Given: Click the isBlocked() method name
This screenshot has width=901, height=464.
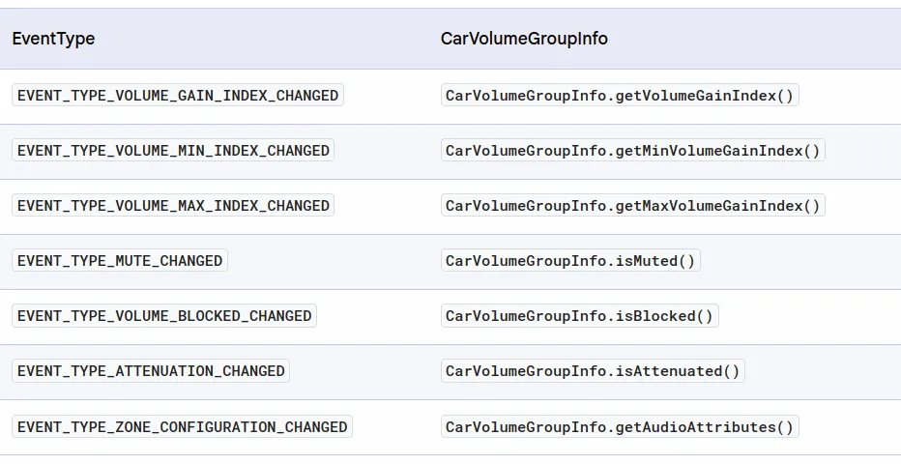Looking at the screenshot, I should [x=663, y=316].
